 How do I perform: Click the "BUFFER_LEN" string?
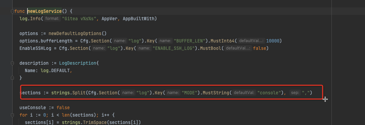click(x=189, y=41)
